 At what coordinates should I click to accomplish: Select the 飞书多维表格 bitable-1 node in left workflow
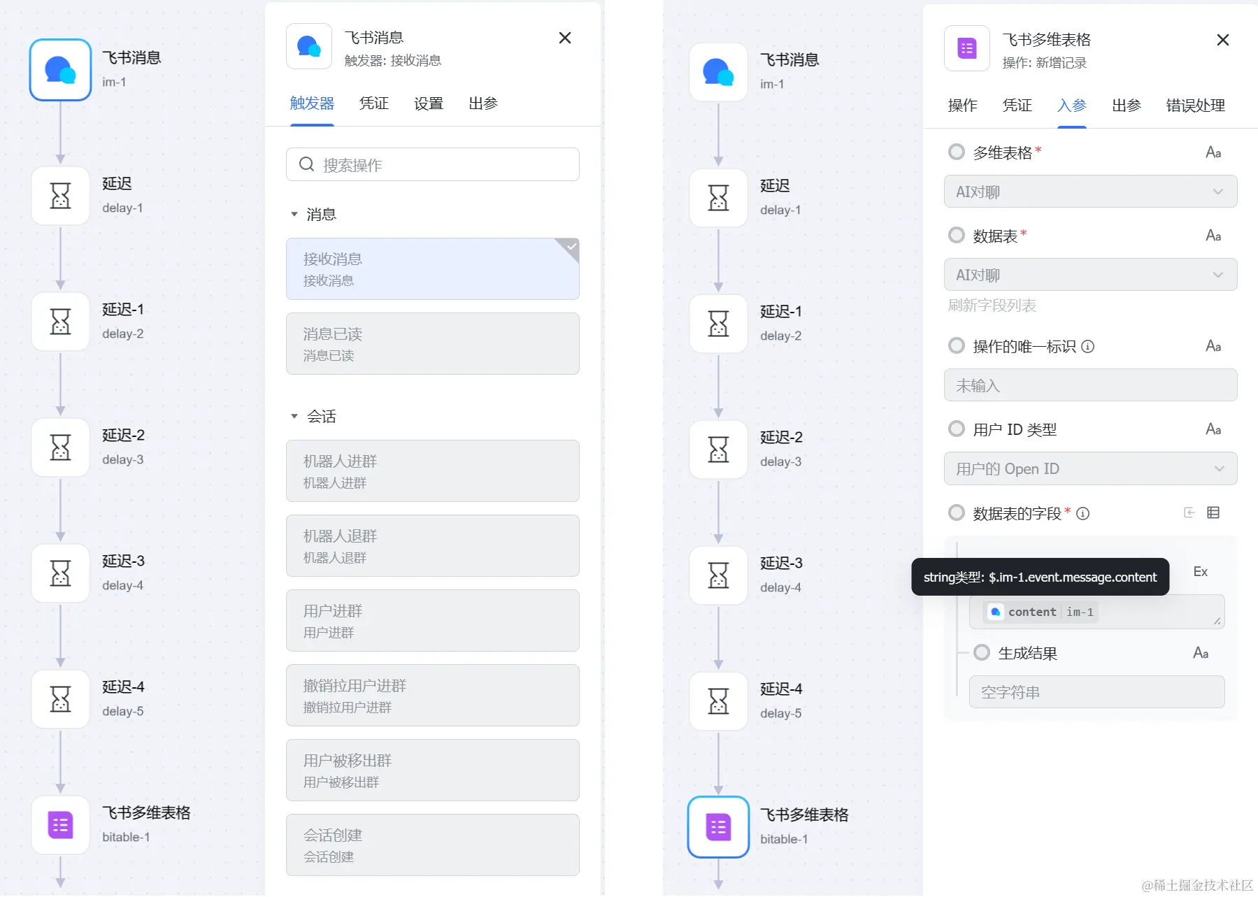coord(60,825)
